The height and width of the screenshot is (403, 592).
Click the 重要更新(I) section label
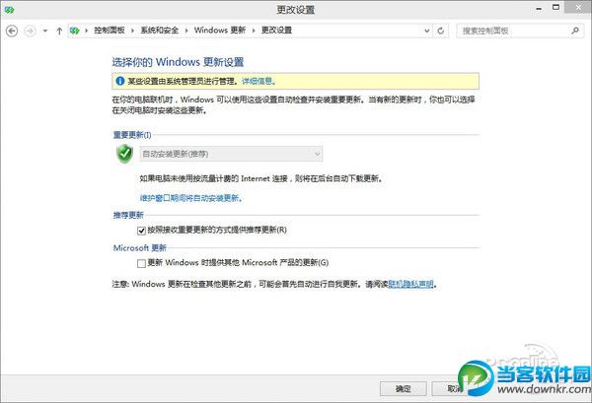click(x=132, y=135)
